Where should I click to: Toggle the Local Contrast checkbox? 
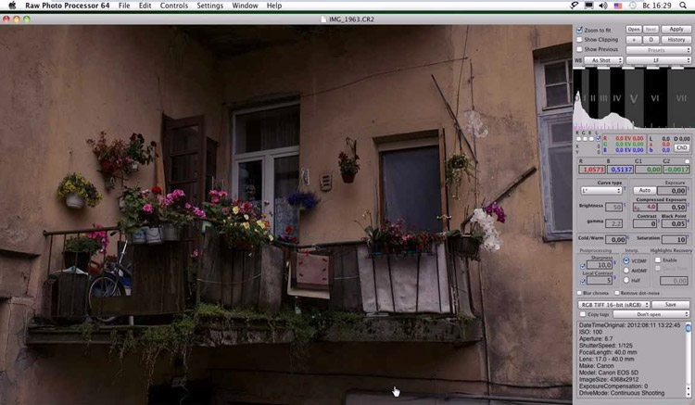point(583,281)
